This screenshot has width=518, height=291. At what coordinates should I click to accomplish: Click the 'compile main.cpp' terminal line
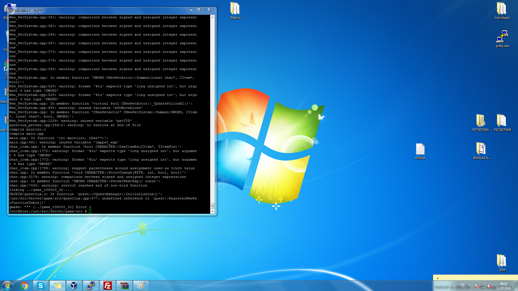coord(26,134)
